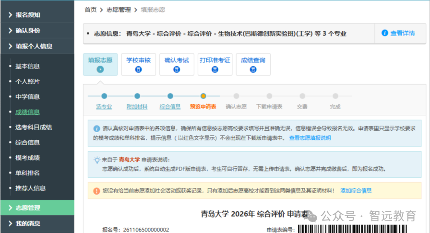The image size is (430, 233).
Task: Open 选考科目成绩 in the sidebar
Action: pos(34,127)
